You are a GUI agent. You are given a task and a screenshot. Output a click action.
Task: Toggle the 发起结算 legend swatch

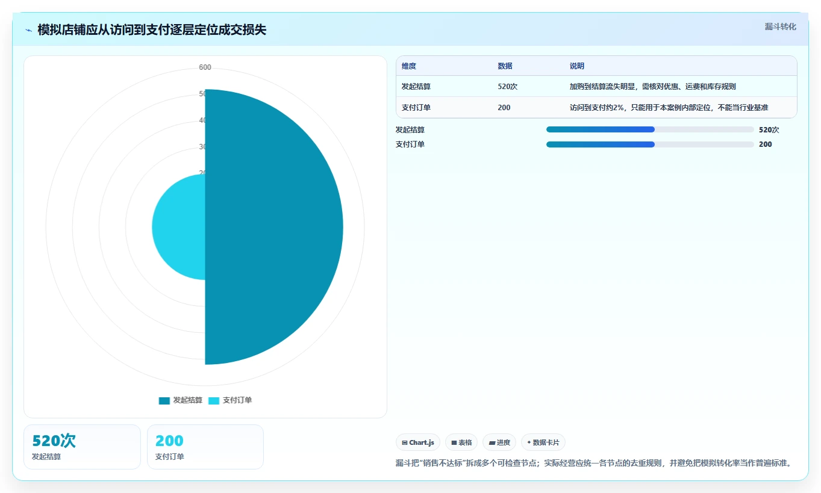point(164,400)
